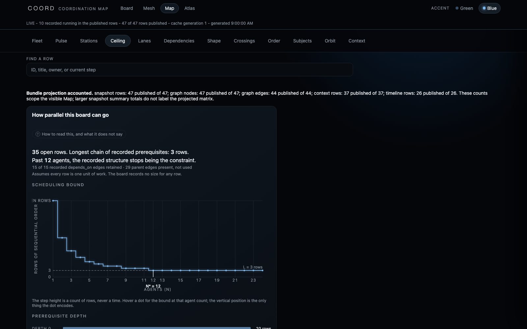This screenshot has width=527, height=329.
Task: Click the 'SCHEDULING BOUND' section heading
Action: 58,185
